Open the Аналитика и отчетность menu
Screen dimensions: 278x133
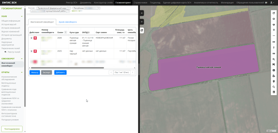(x=206, y=3)
